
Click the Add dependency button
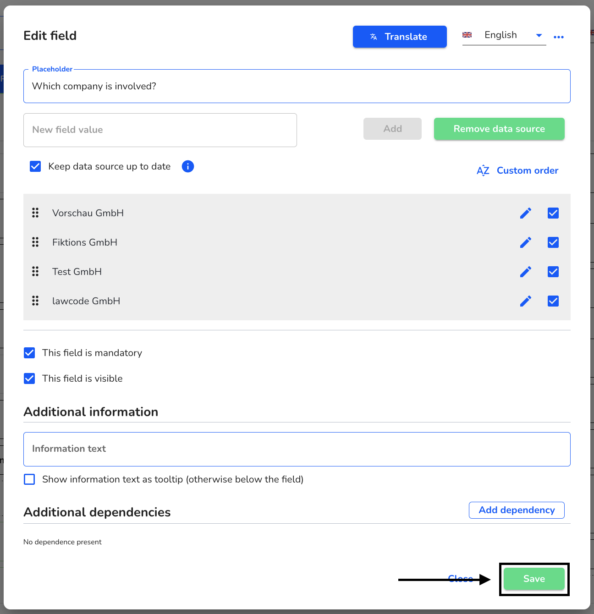click(517, 510)
